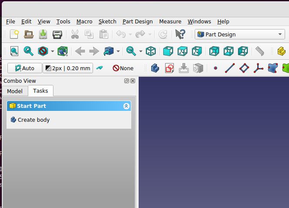
Task: Open a file with the folder icon
Action: click(29, 34)
